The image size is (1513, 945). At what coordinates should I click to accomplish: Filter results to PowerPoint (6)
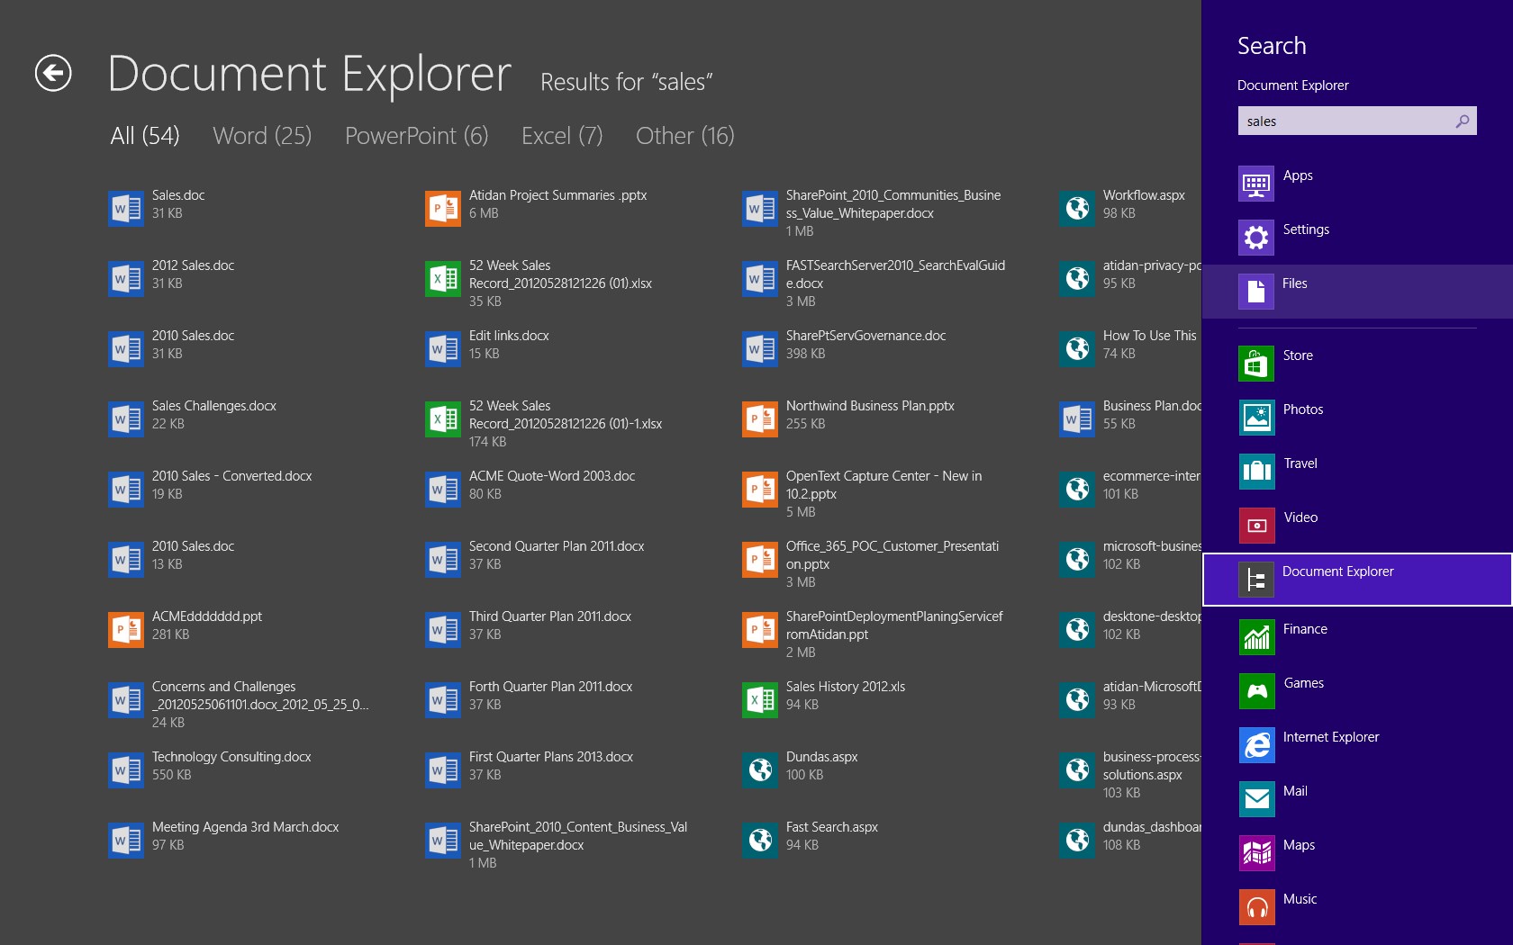point(417,136)
